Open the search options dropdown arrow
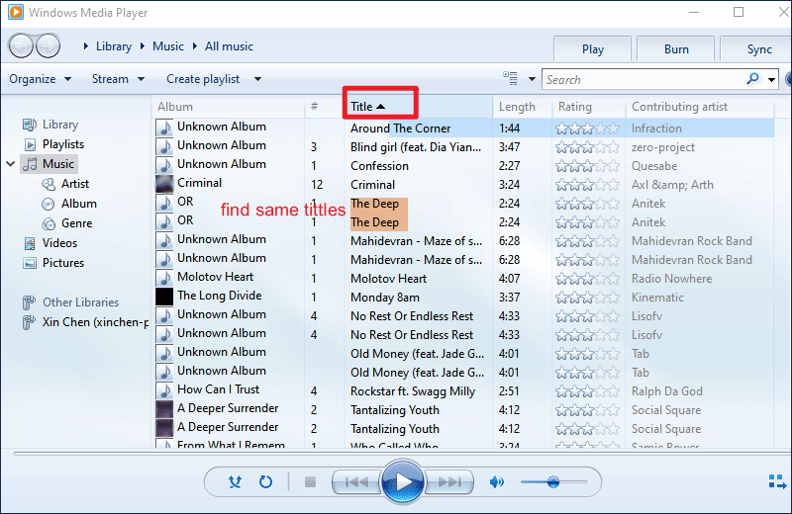The image size is (792, 514). pyautogui.click(x=771, y=79)
